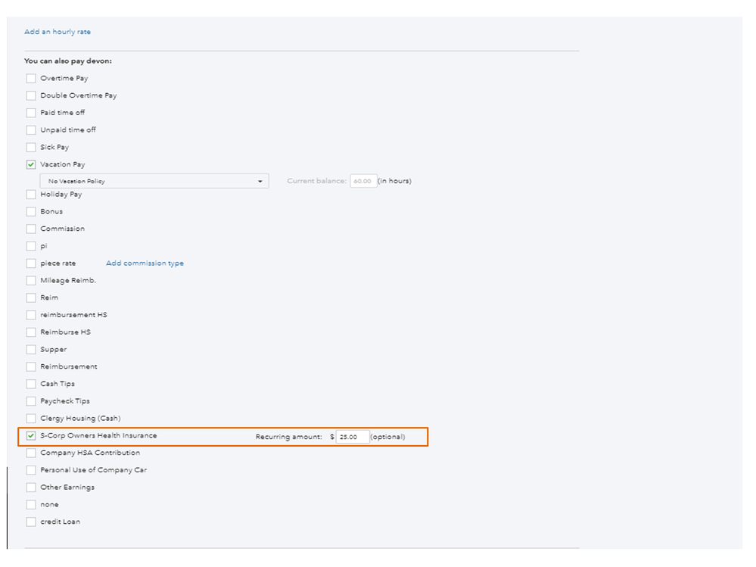Screen dimensions: 756x567
Task: Check Personal Use of Company Car
Action: coord(31,470)
